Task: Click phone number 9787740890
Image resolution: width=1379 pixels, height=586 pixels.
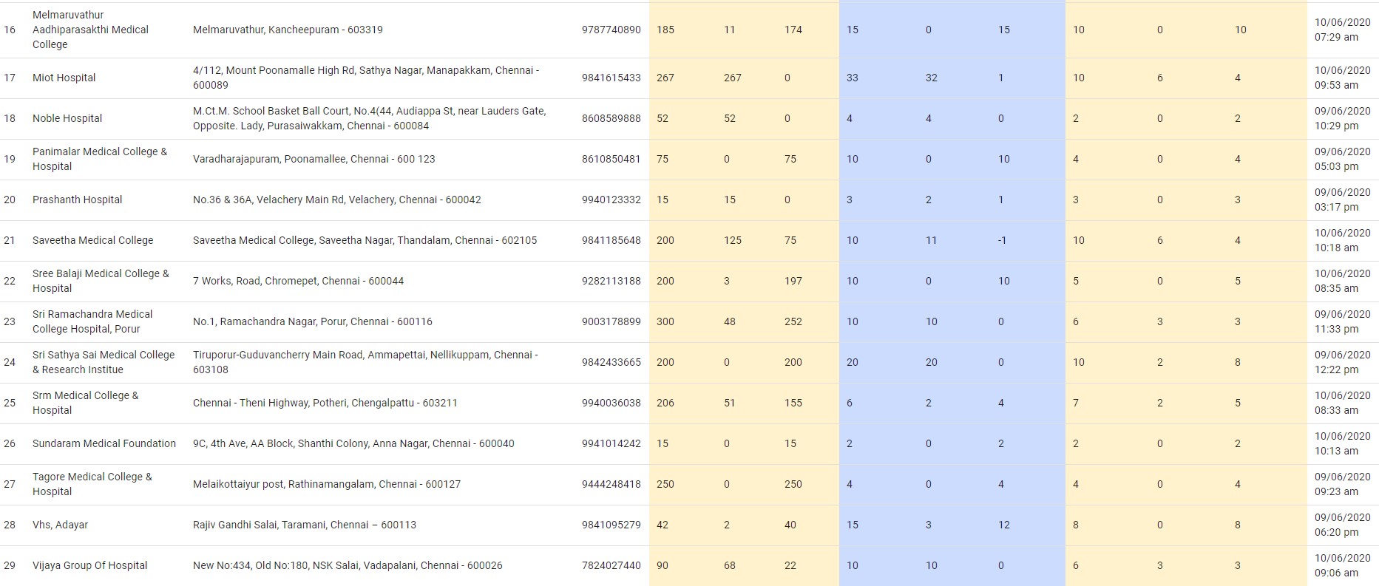Action: coord(611,30)
